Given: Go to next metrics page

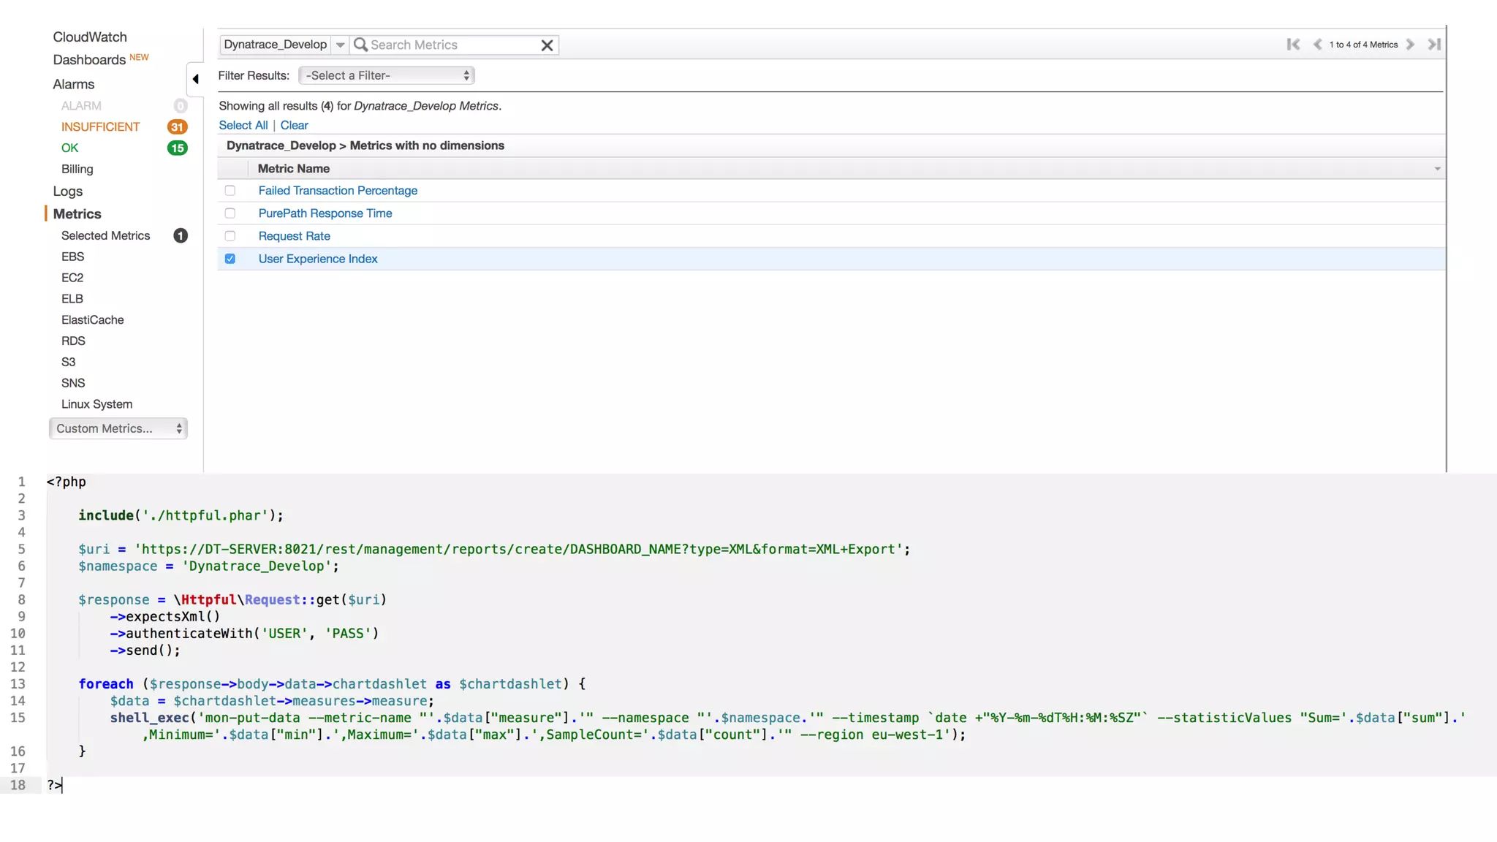Looking at the screenshot, I should 1411,45.
